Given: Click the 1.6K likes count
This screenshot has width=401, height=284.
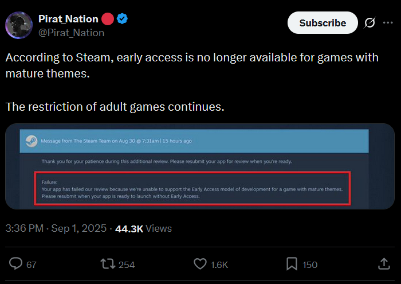Looking at the screenshot, I should point(219,264).
